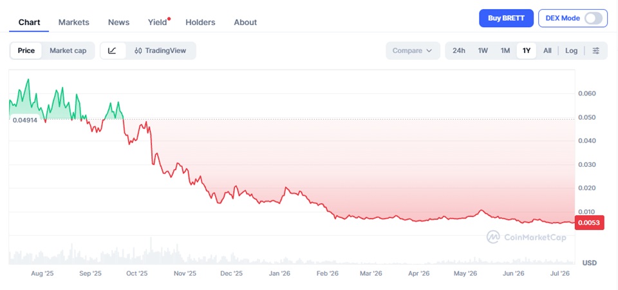Open the TradingView candlestick chart
This screenshot has height=290, width=618.
pyautogui.click(x=160, y=50)
